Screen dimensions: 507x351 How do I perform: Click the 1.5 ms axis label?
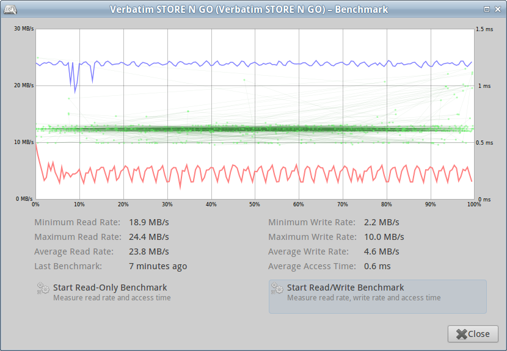pyautogui.click(x=484, y=29)
